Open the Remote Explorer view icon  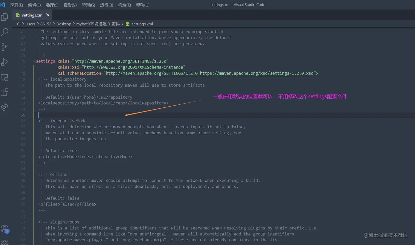[x=5, y=78]
